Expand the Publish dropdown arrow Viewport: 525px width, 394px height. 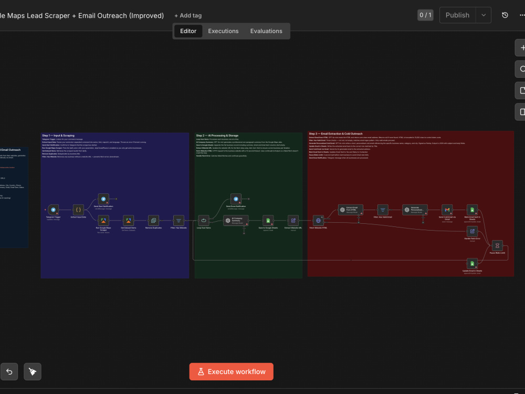(483, 15)
